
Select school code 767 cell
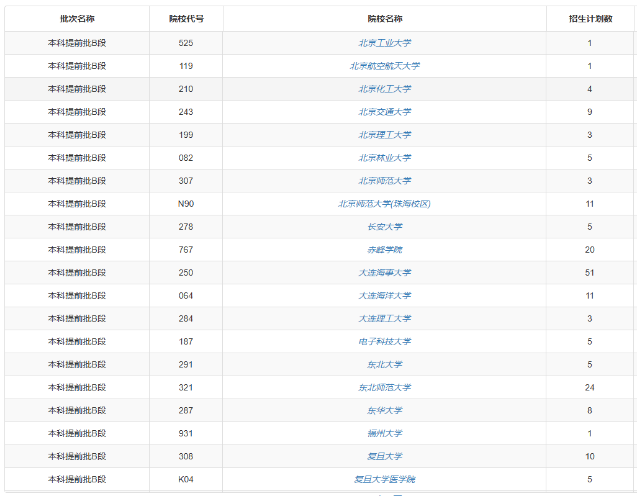[x=186, y=250]
